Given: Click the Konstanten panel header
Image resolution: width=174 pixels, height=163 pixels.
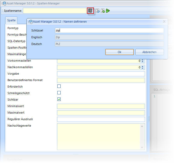Looking at the screenshot, I should (15, 160).
